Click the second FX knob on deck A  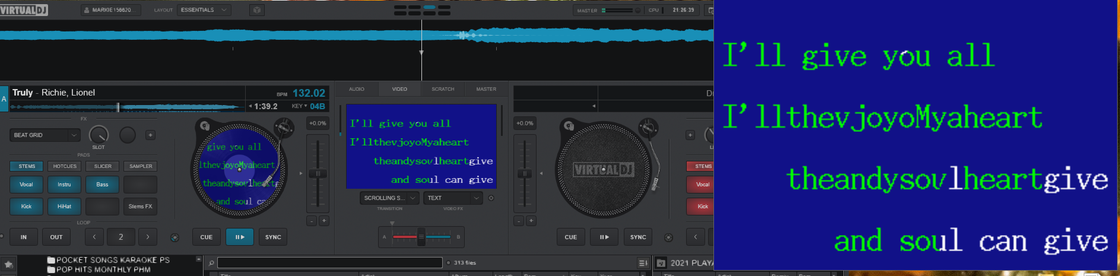point(128,135)
